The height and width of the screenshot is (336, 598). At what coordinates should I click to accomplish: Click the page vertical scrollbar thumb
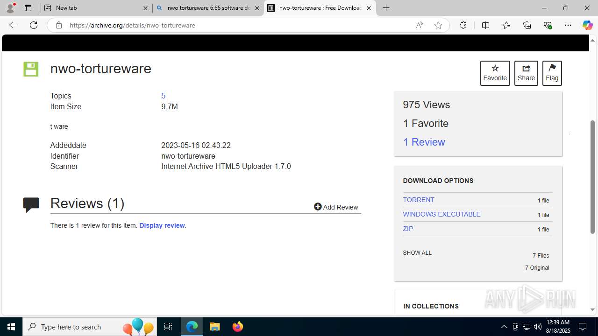click(x=593, y=177)
